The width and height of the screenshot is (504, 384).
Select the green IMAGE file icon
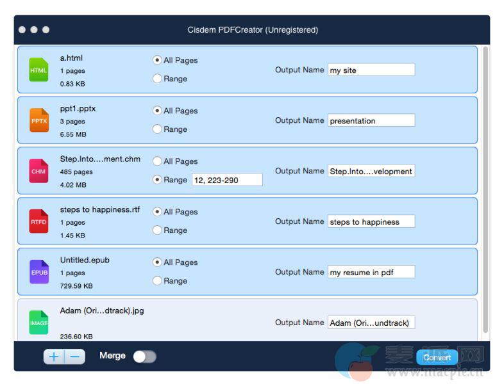pos(38,323)
